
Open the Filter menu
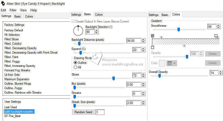[13, 10]
